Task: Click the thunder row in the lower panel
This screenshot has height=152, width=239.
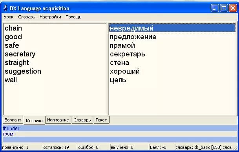Action: click(120, 128)
